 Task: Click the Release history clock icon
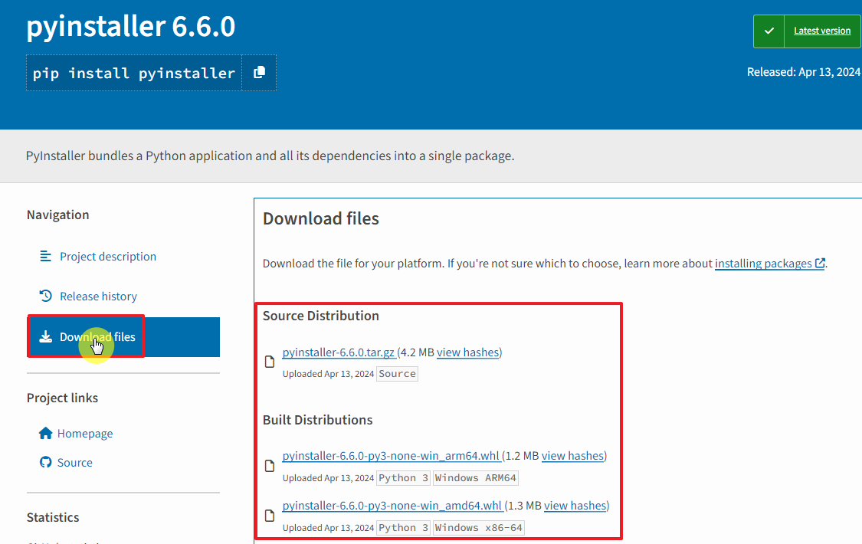pos(46,297)
